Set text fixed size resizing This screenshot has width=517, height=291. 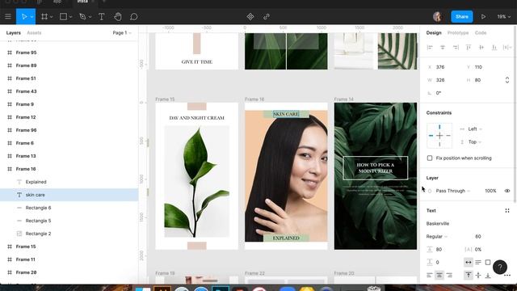pyautogui.click(x=488, y=262)
